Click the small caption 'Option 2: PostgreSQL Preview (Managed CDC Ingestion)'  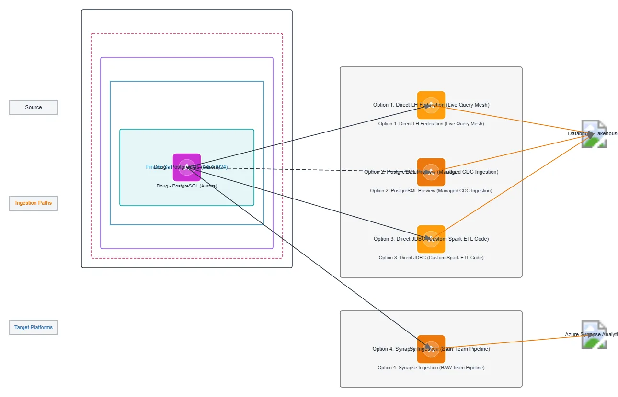(x=431, y=191)
